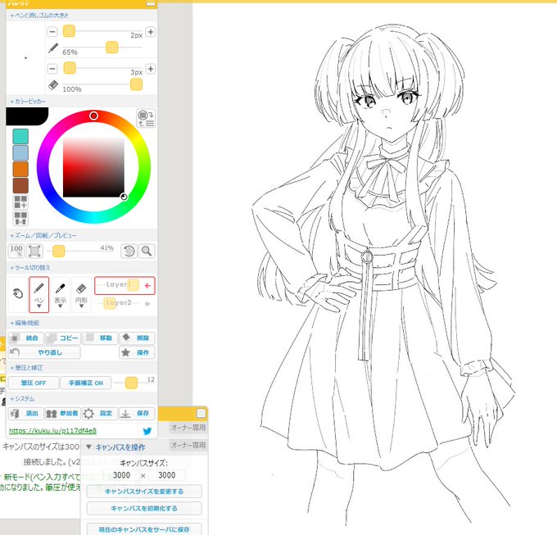557x535 pixels.
Task: Click the eraser icon beside the 100% slider
Action: point(53,85)
